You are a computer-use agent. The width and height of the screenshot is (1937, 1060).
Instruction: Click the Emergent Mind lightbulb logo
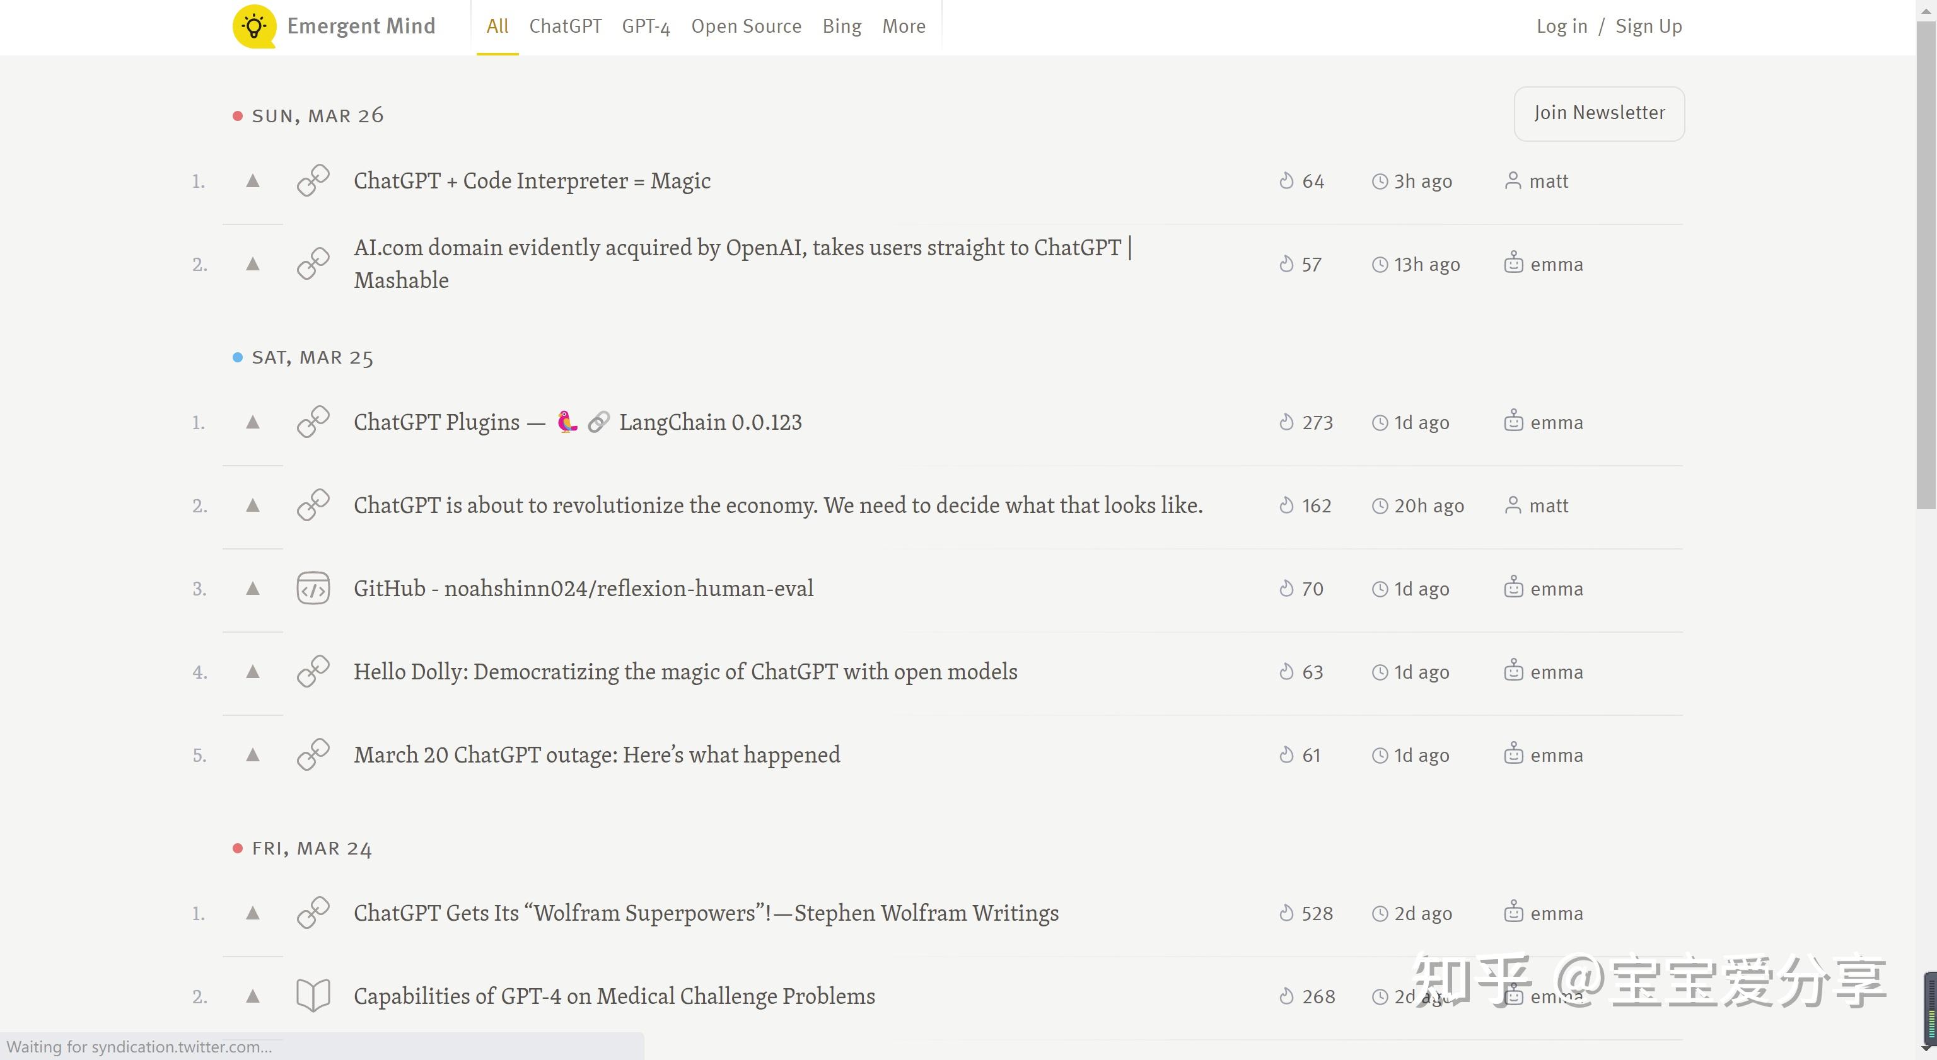(x=254, y=26)
